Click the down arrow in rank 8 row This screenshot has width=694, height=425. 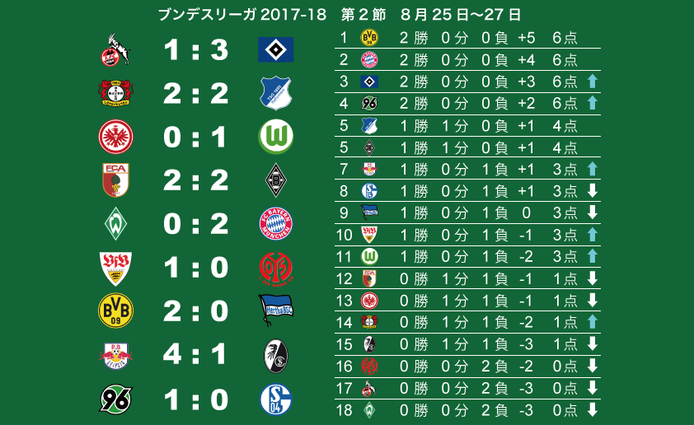592,190
